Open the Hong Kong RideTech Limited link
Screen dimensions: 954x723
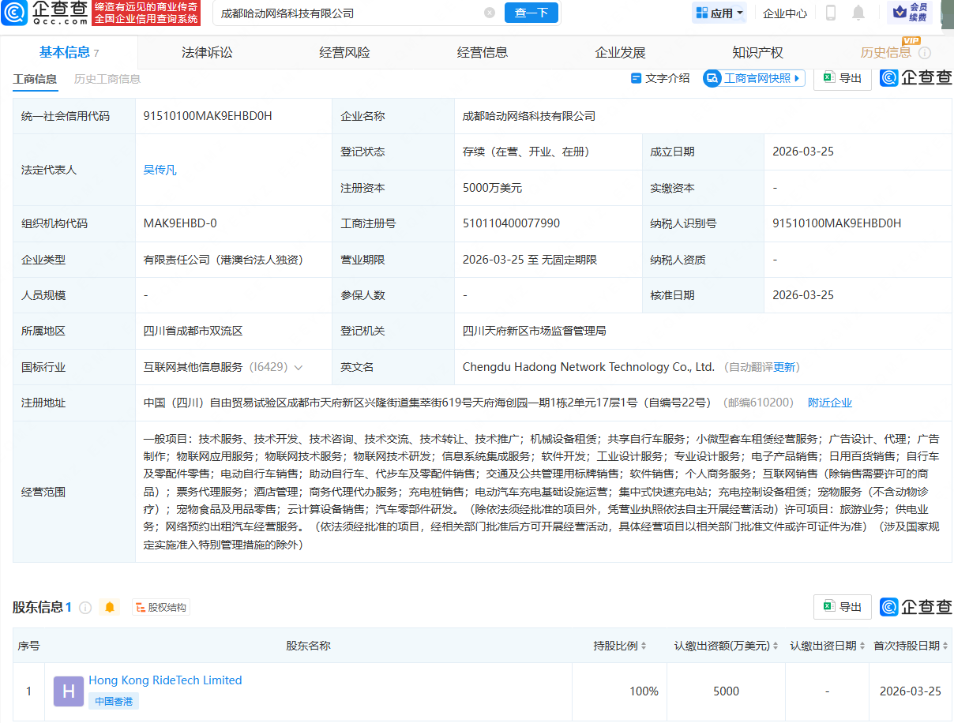pos(165,680)
